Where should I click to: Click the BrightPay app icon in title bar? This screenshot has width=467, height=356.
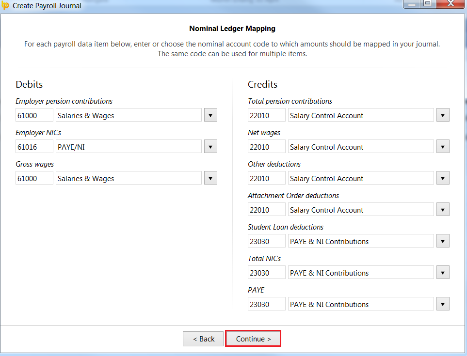(x=5, y=5)
